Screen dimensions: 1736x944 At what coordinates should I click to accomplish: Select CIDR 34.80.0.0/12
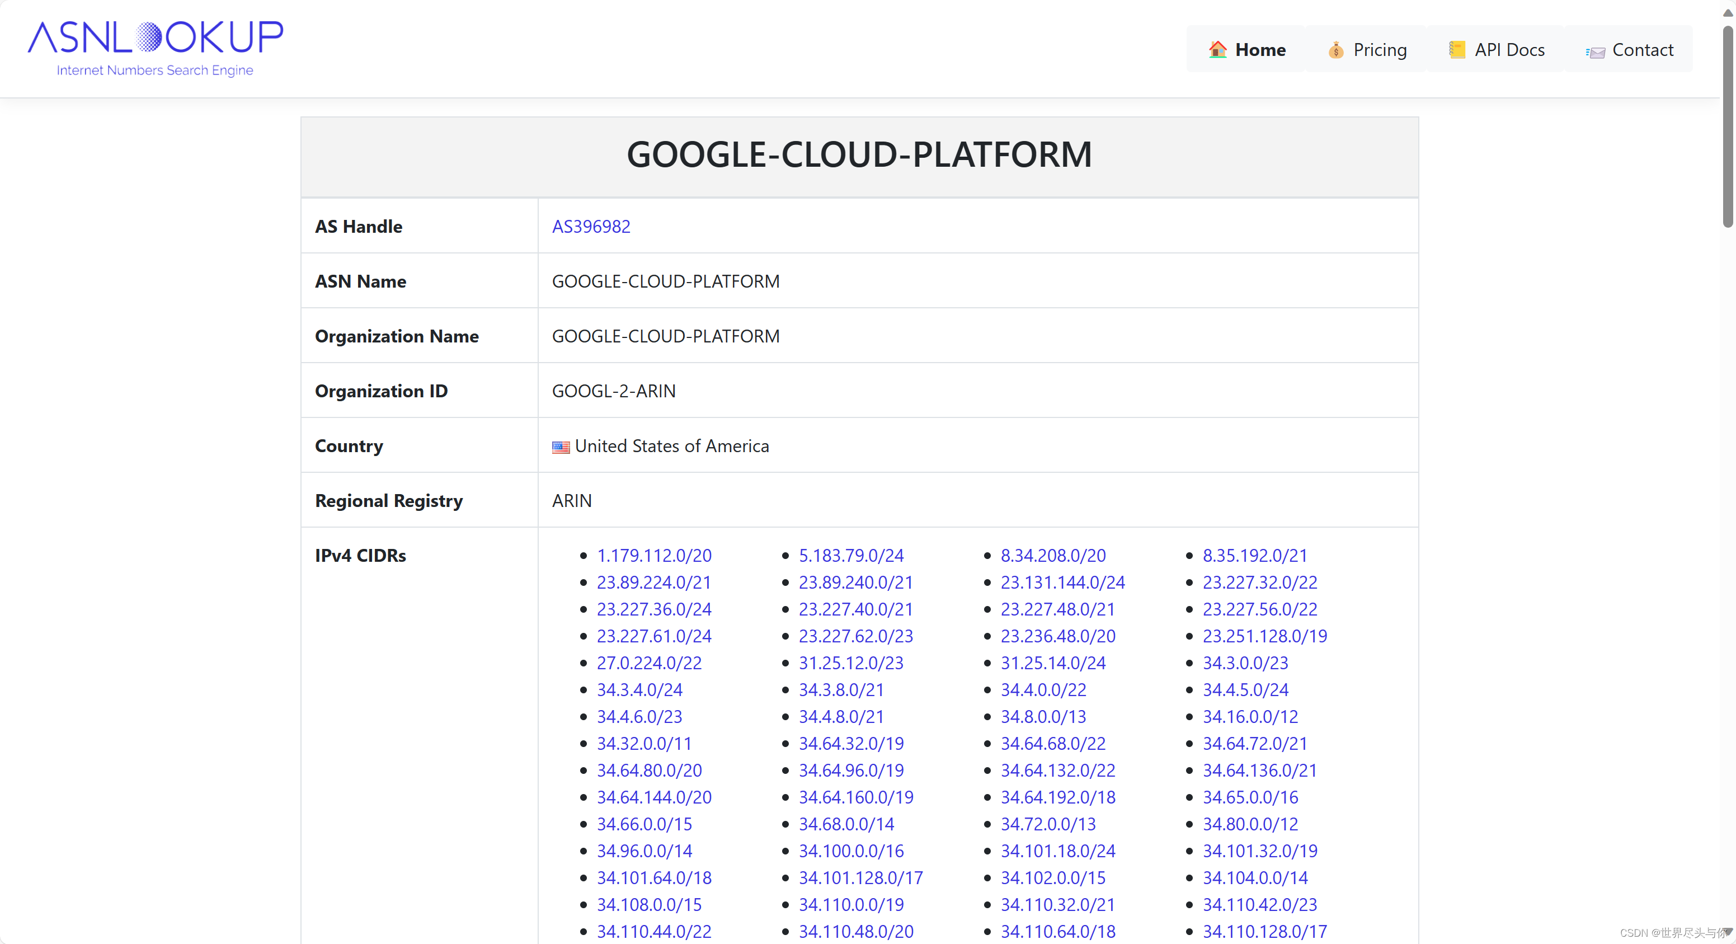coord(1250,825)
